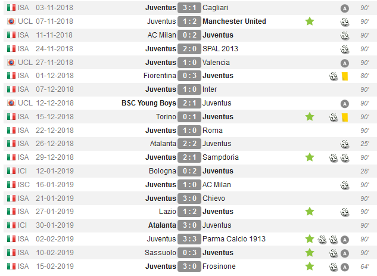Click the goal ball icon in the Lazio row
This screenshot has width=377, height=276.
pyautogui.click(x=344, y=212)
